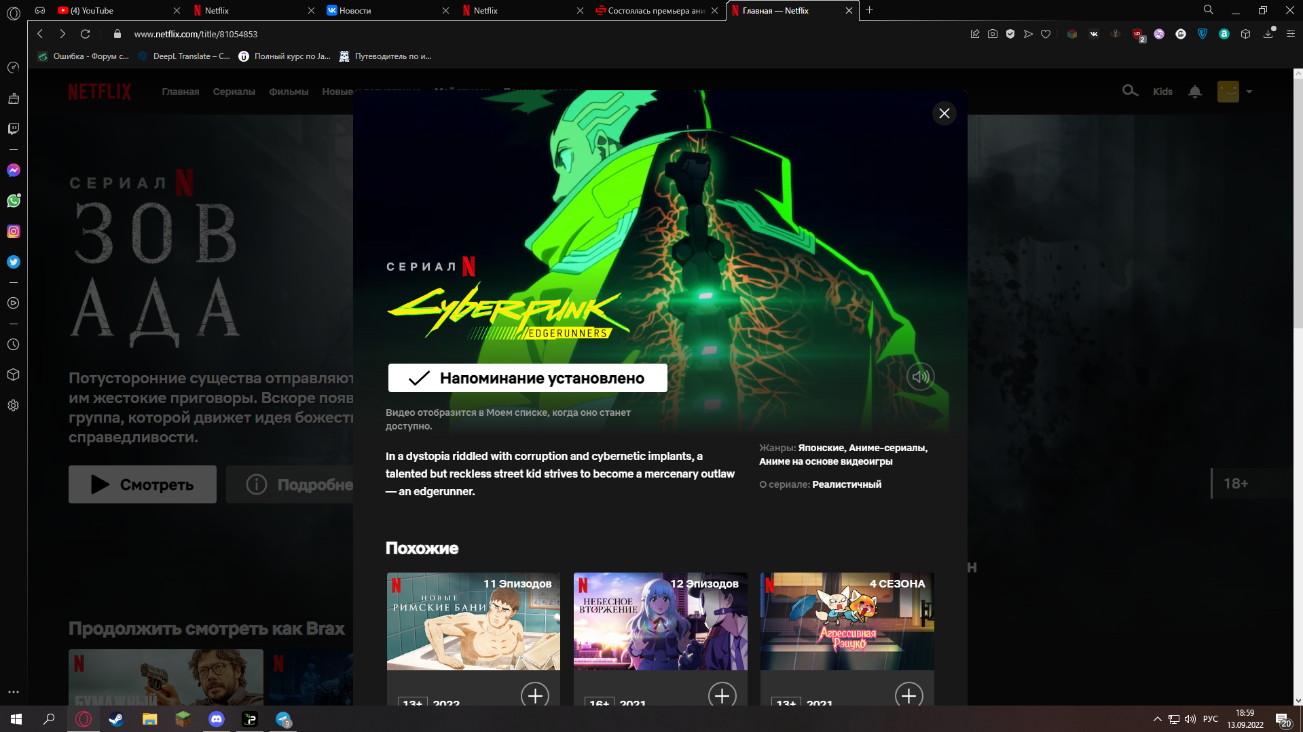Open the Ошибка - Форум bookmark
The height and width of the screenshot is (732, 1303).
[x=83, y=56]
